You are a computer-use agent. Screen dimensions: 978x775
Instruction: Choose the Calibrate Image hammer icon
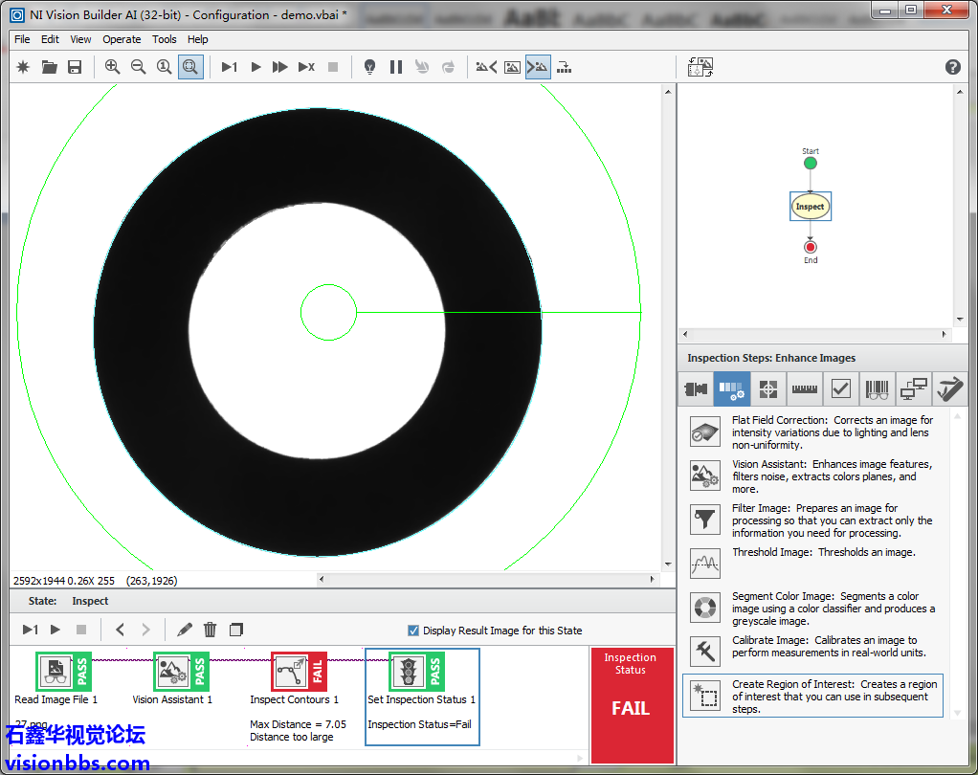coord(705,651)
